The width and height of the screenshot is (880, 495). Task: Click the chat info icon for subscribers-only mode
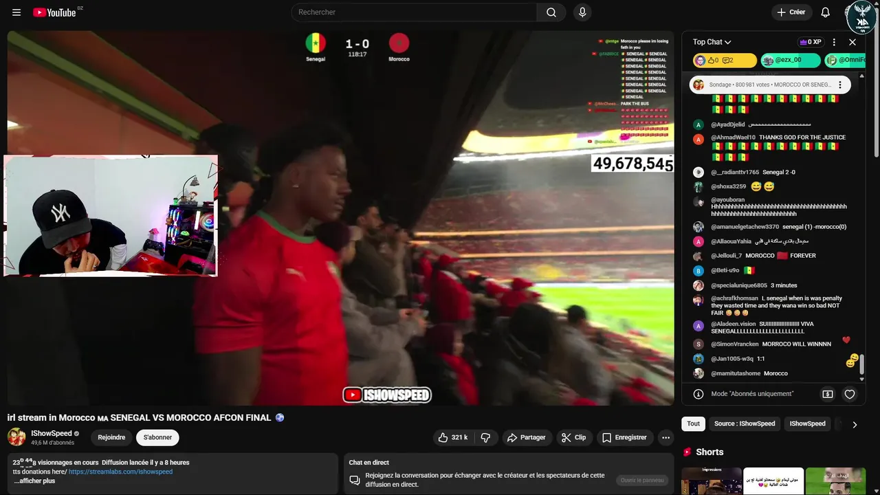coord(698,394)
